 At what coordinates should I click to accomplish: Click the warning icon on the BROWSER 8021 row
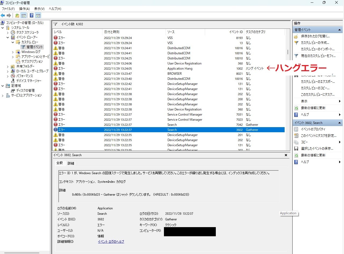click(56, 74)
